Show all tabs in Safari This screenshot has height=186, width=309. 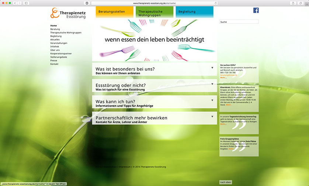pos(301,3)
